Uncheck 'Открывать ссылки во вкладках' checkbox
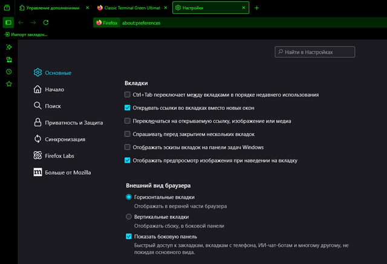 [x=128, y=108]
